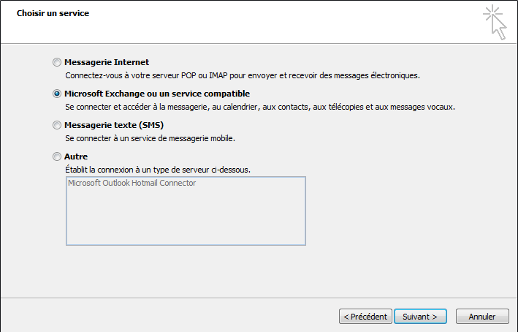Click the Exchange calendar and contacts description
The image size is (518, 332).
coord(259,107)
